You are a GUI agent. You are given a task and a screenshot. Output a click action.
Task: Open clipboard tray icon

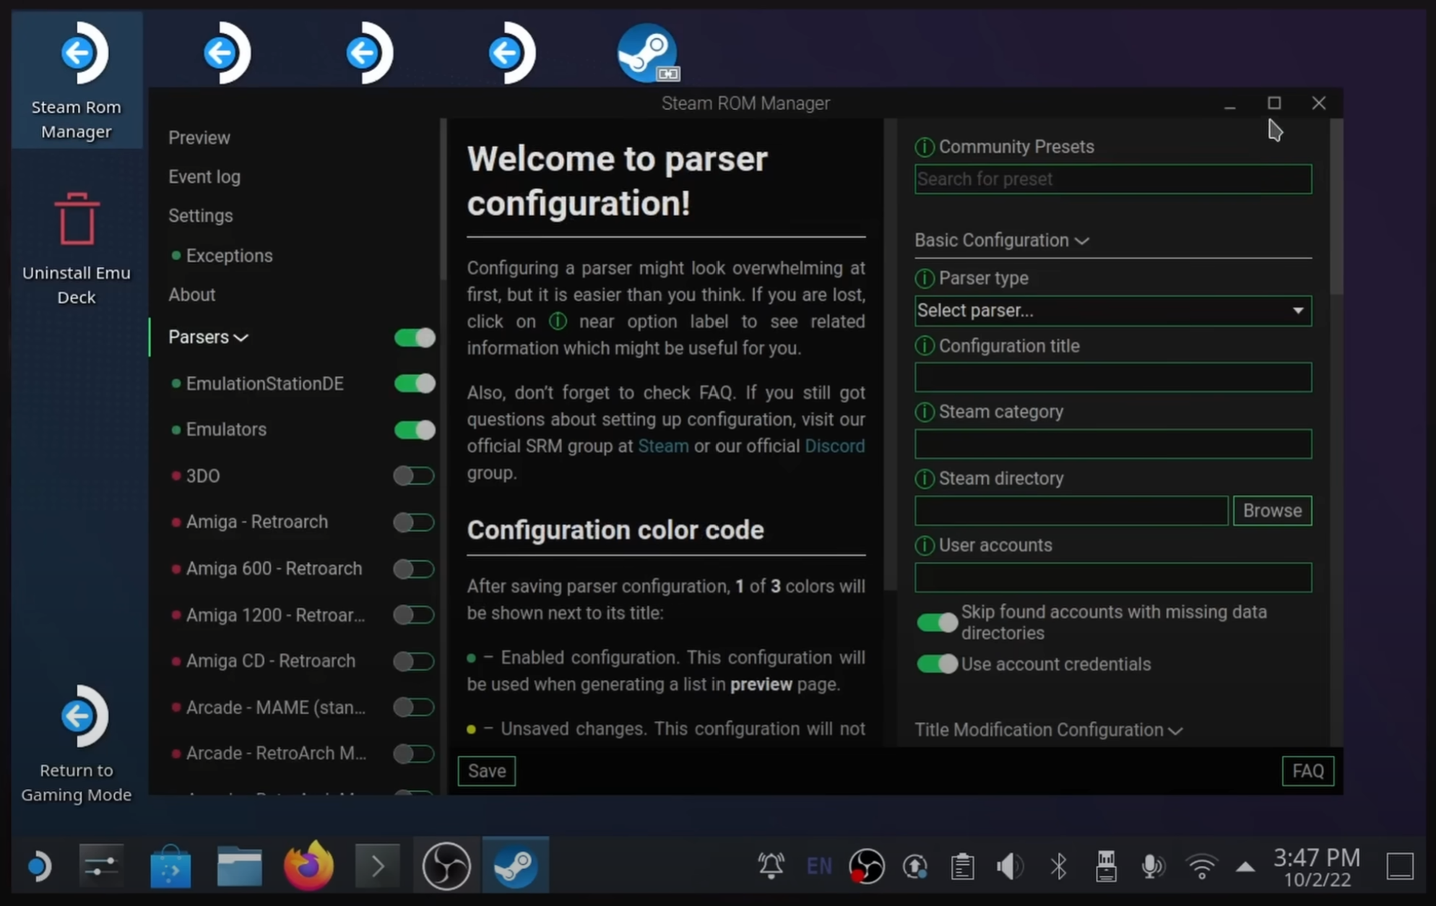click(x=962, y=866)
